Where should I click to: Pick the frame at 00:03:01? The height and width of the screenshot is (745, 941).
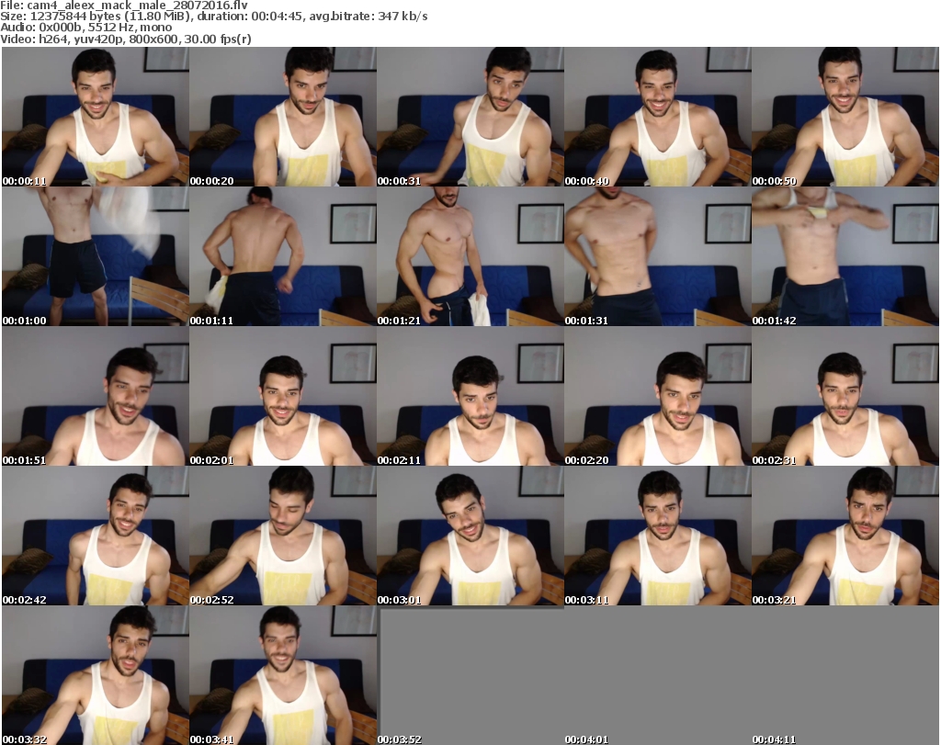pyautogui.click(x=470, y=536)
